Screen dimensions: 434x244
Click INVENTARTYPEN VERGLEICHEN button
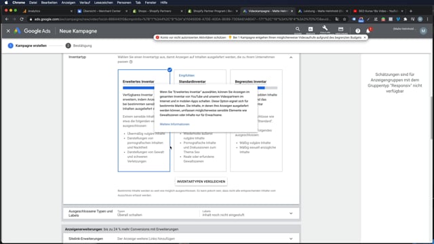(201, 182)
